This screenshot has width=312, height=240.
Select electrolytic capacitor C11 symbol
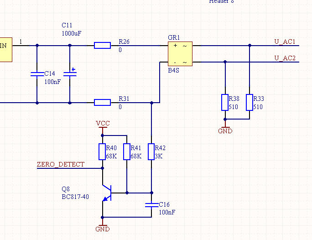click(x=70, y=73)
